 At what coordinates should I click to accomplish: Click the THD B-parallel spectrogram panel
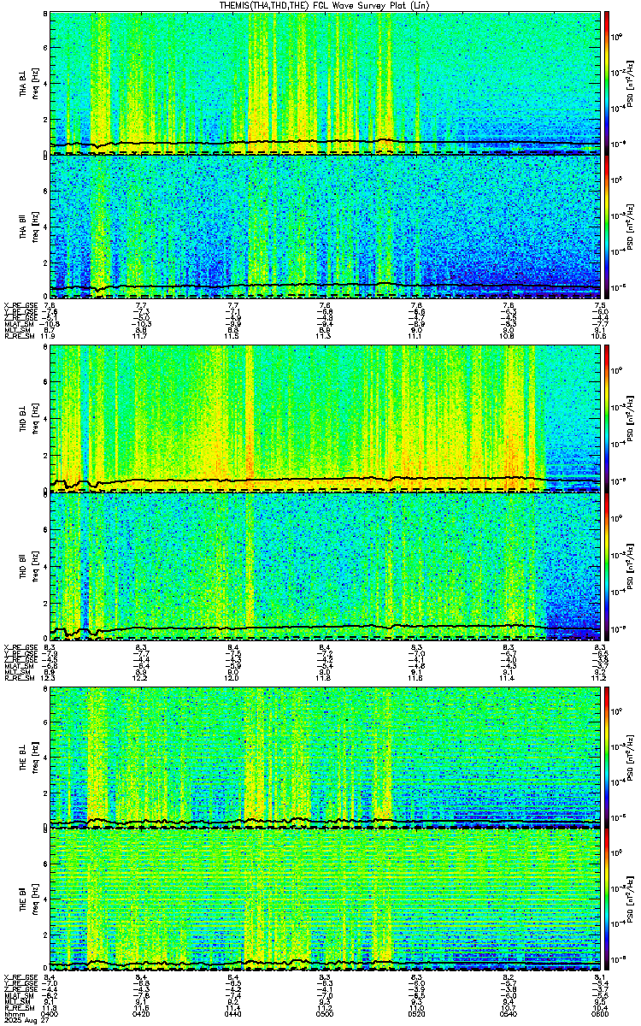(325, 565)
